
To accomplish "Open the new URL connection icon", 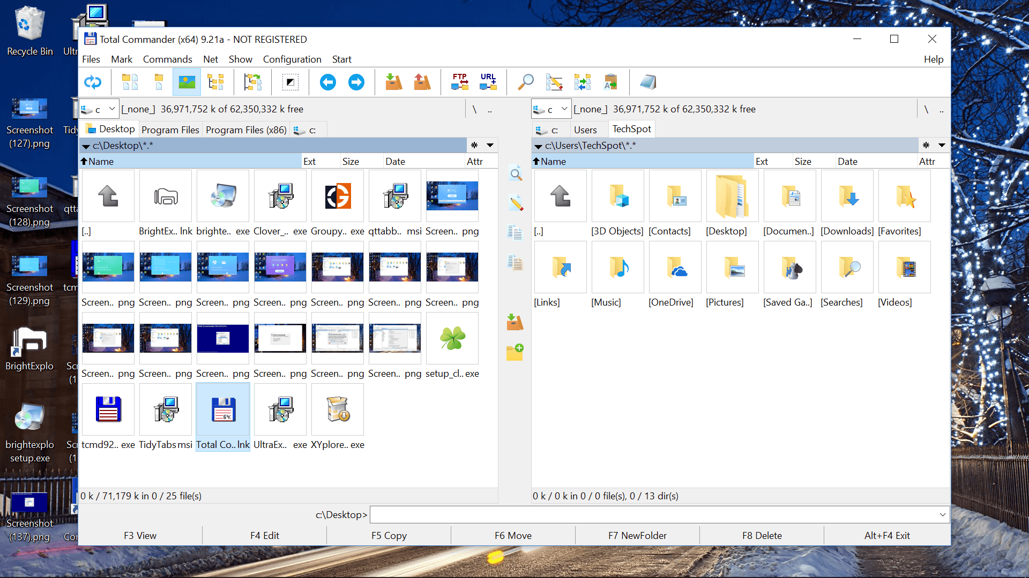I will click(x=488, y=82).
